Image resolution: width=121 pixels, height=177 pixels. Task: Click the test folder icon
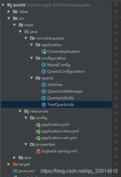(21, 158)
